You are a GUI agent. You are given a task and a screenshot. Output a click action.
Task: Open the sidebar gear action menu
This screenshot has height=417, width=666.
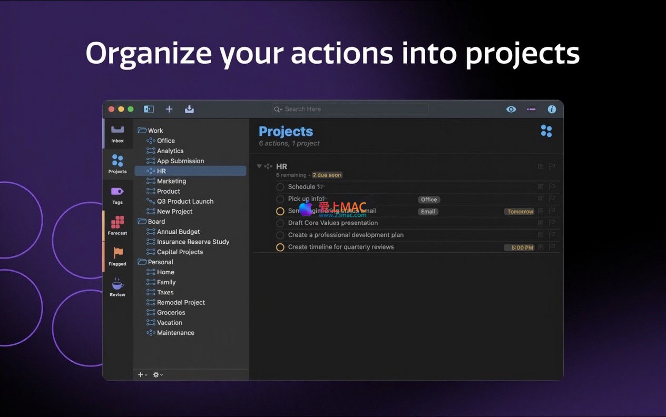(157, 375)
